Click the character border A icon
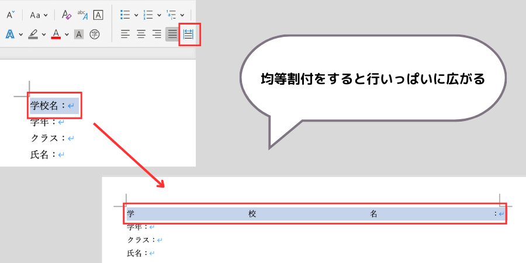Viewport: 526px width, 263px height. click(x=98, y=15)
